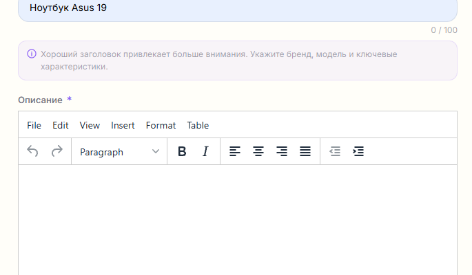This screenshot has width=472, height=275.
Task: Open the View menu
Action: pyautogui.click(x=90, y=125)
